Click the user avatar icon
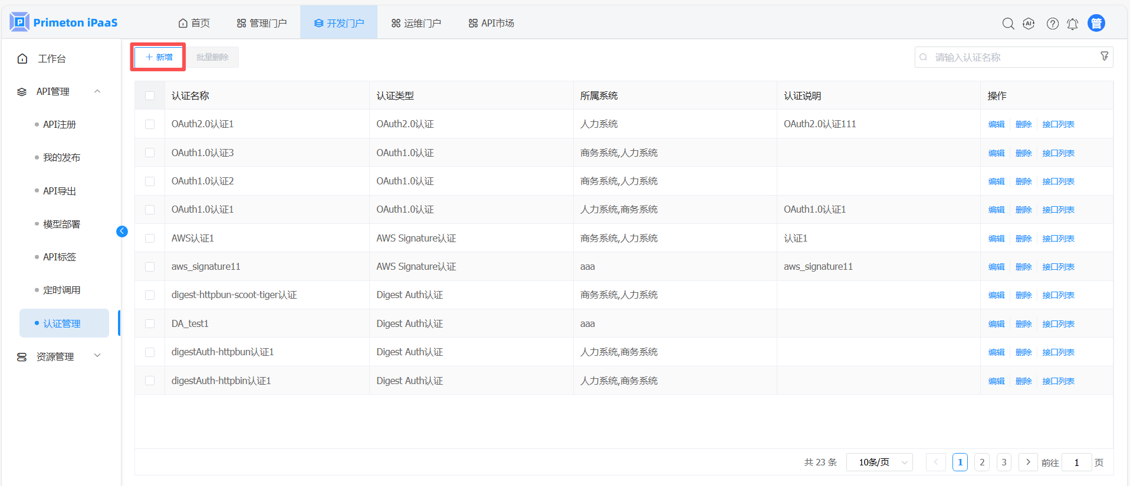1130x486 pixels. pos(1096,23)
